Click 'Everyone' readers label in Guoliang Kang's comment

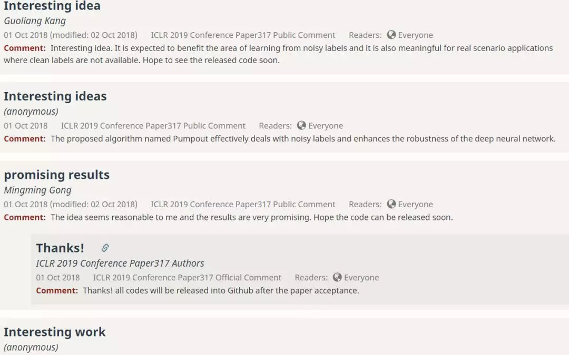pos(415,35)
